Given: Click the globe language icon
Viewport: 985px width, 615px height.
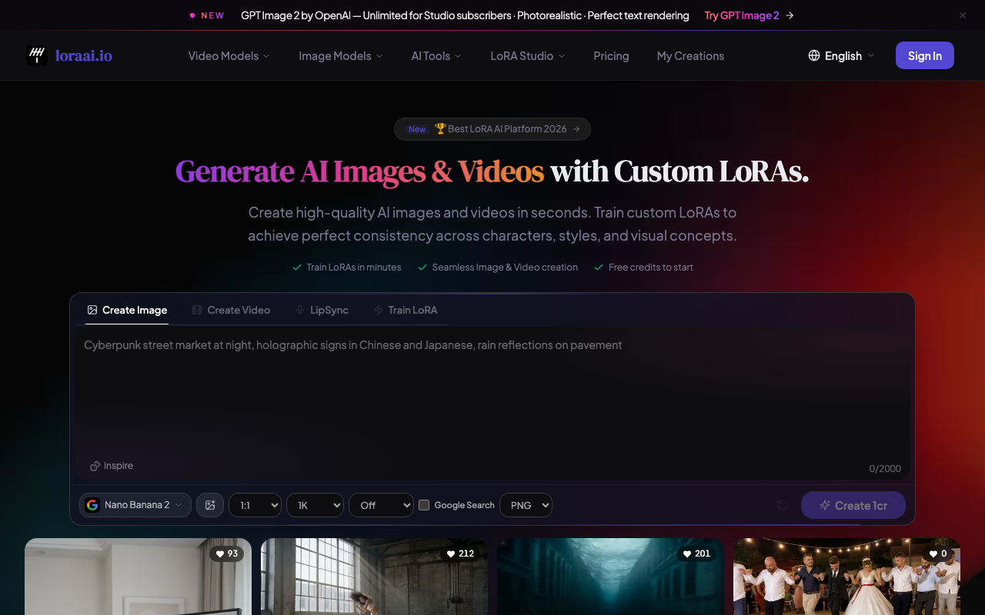Looking at the screenshot, I should coord(814,55).
